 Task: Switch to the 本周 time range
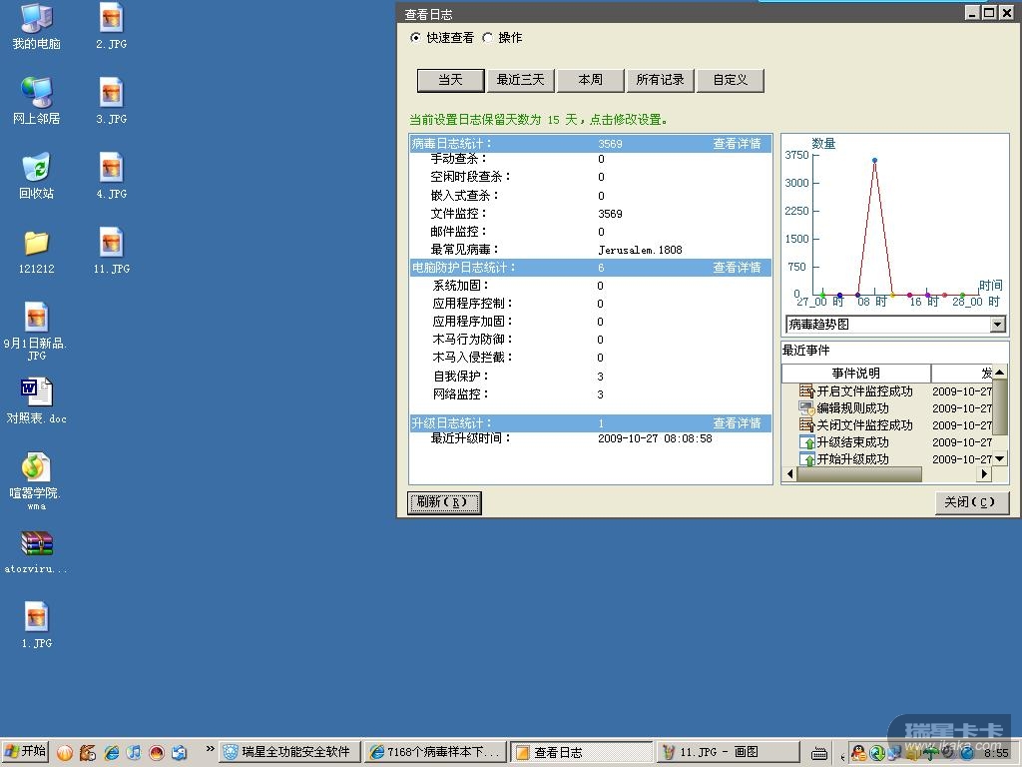[590, 80]
